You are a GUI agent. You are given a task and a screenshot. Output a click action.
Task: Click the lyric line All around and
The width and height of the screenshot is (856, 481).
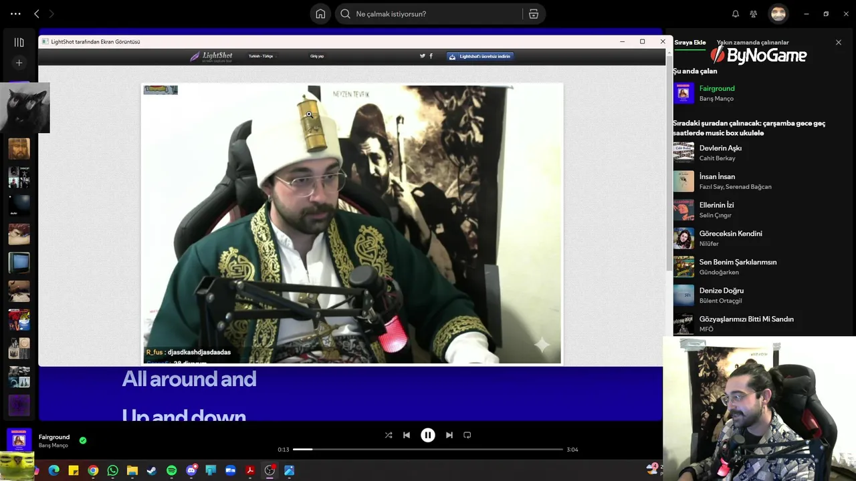pos(189,379)
